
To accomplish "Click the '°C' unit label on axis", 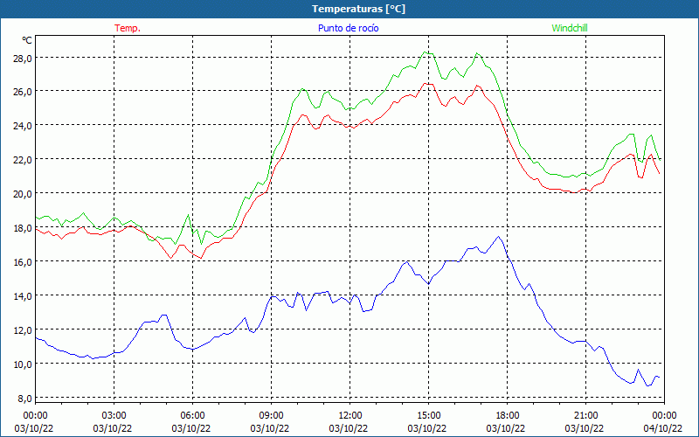I will 27,40.
